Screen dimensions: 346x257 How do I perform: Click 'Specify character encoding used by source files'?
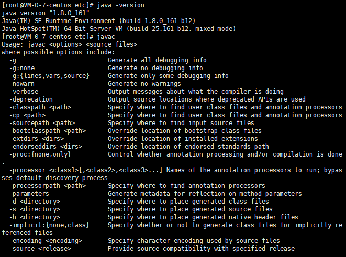coord(194,241)
